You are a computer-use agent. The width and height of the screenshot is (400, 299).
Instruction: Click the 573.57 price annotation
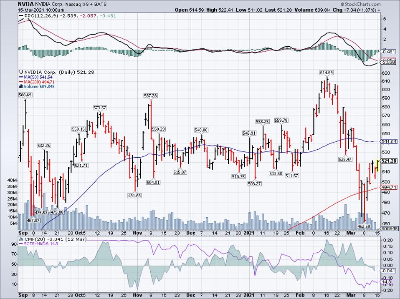click(99, 108)
